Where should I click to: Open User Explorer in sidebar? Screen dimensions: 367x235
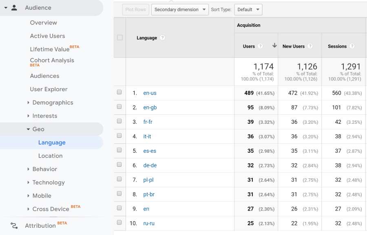pyautogui.click(x=49, y=89)
